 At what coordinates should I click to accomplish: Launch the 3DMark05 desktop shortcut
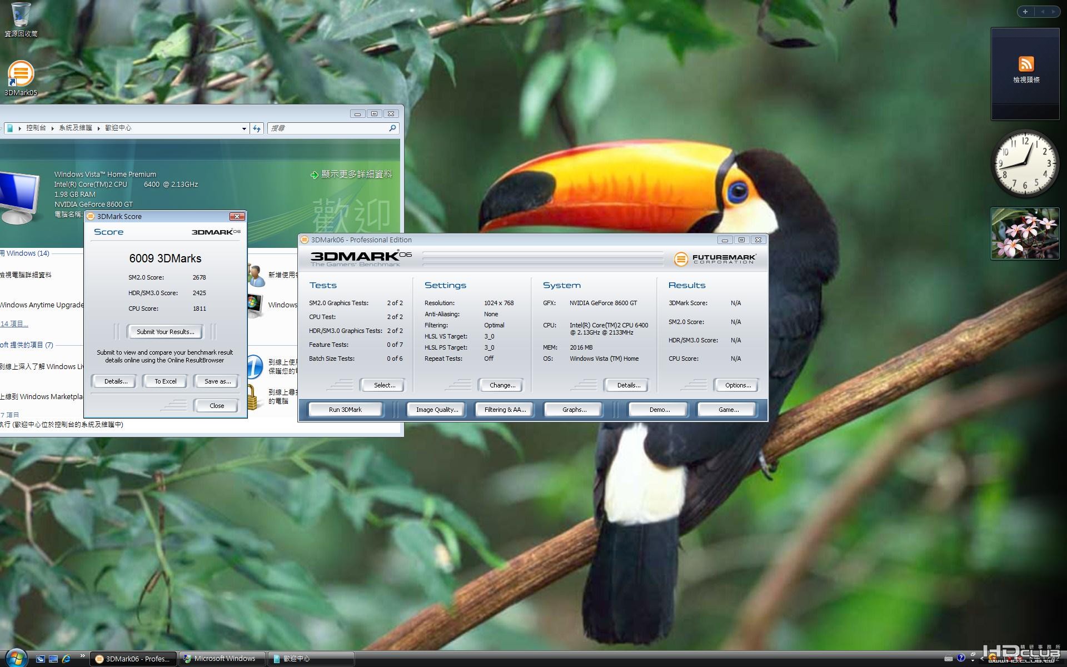(x=21, y=78)
